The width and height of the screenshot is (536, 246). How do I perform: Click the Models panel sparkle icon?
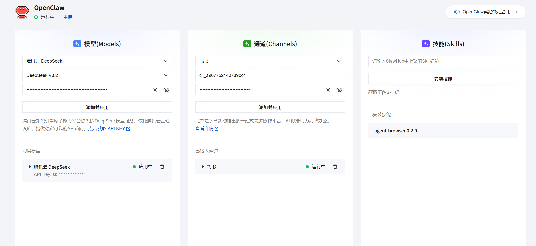[77, 43]
